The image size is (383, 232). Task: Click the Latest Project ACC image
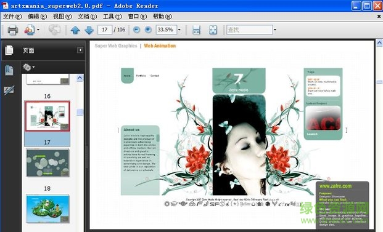tap(323, 118)
